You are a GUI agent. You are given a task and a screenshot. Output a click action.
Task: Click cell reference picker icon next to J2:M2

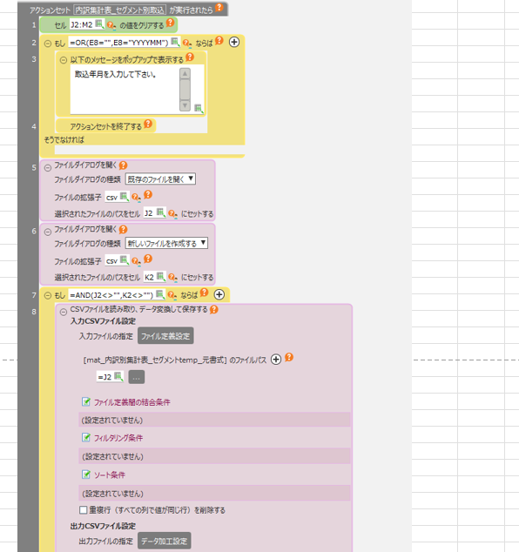pyautogui.click(x=99, y=24)
